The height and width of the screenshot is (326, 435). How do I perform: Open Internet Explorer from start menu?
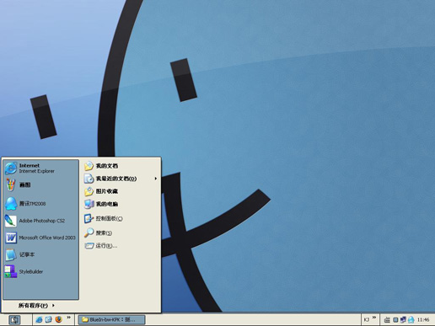[41, 168]
